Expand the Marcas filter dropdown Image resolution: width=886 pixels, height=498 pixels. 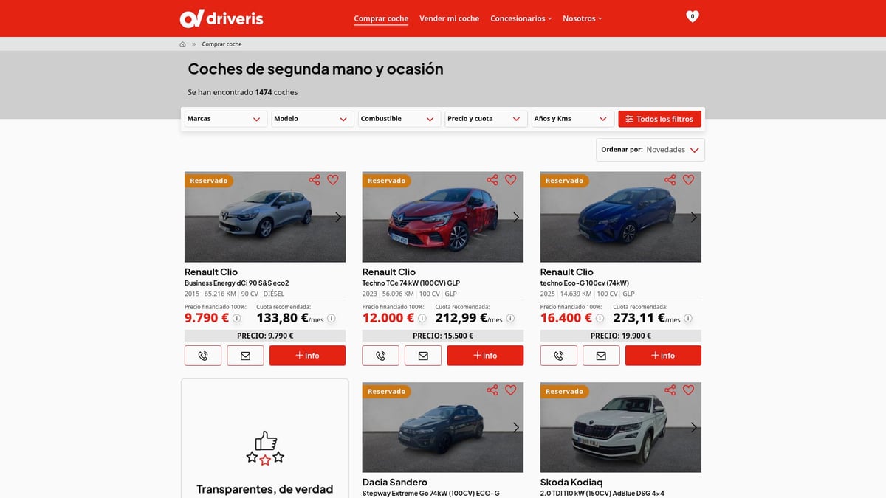(225, 119)
